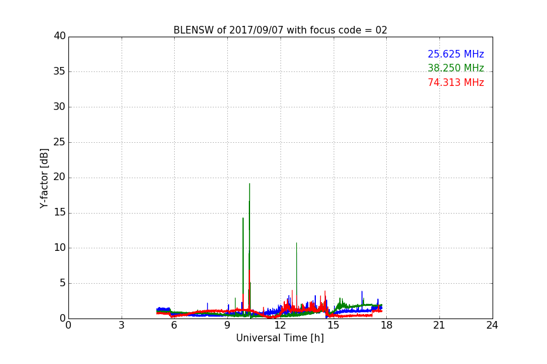Viewport: 547px width, 364px height.
Task: Click x-axis tick label '9'
Action: point(227,325)
